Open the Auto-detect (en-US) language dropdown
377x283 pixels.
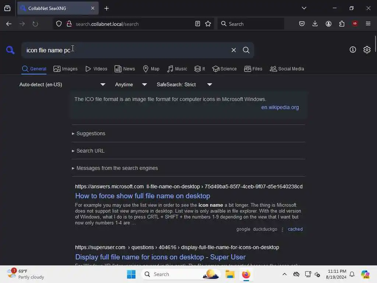[63, 84]
